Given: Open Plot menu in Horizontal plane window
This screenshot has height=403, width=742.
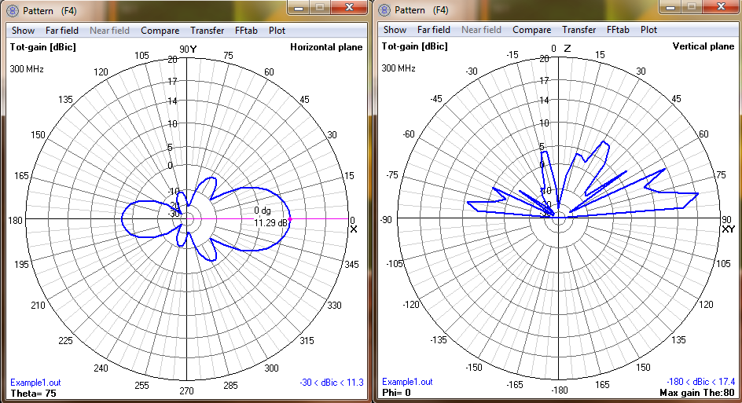Looking at the screenshot, I should [277, 31].
